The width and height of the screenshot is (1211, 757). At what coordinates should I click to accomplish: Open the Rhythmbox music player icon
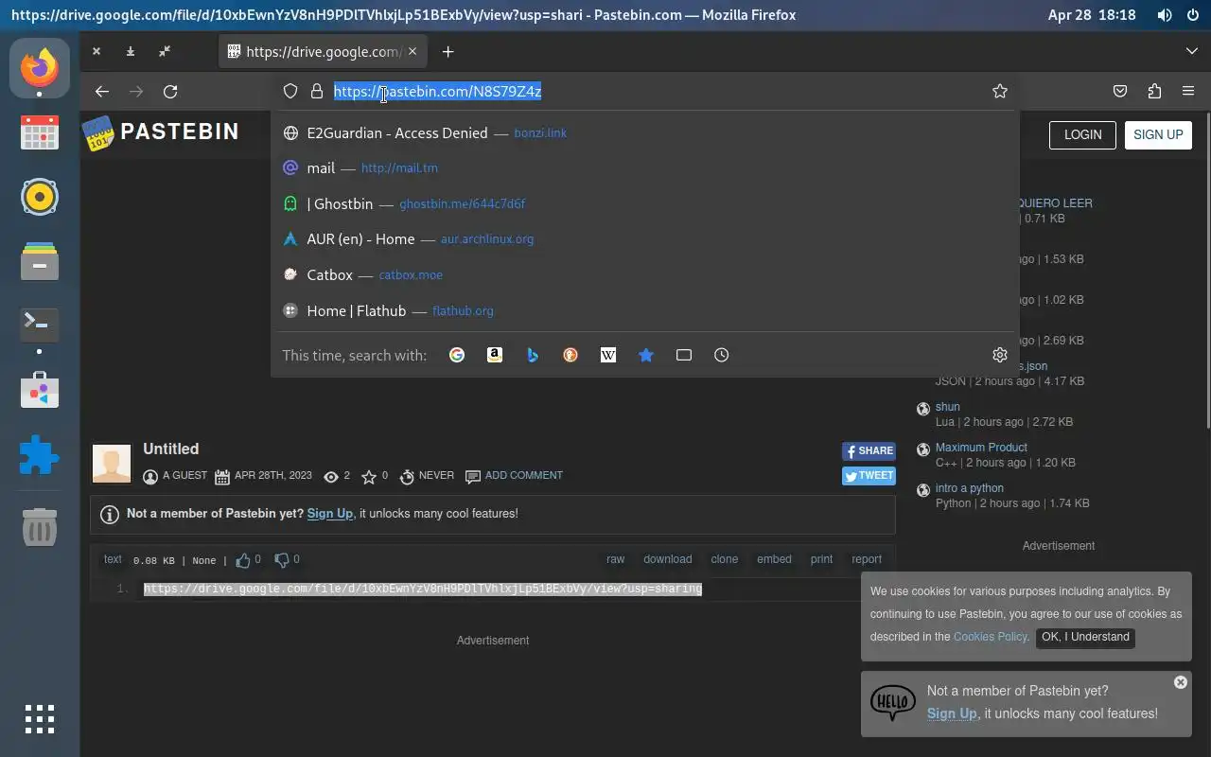[x=40, y=197]
